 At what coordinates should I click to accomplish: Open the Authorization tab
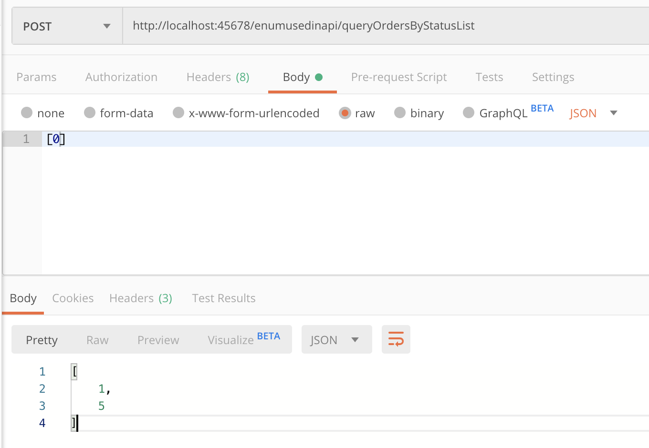(x=121, y=77)
